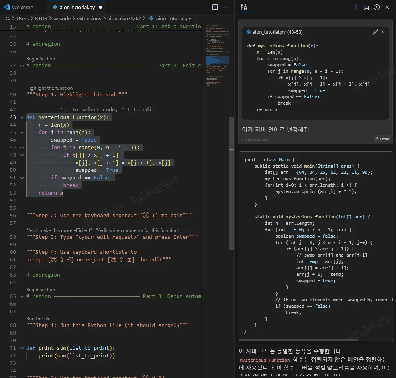Click the edit brush icon on code context chip
This screenshot has height=378, width=396.
point(375,32)
